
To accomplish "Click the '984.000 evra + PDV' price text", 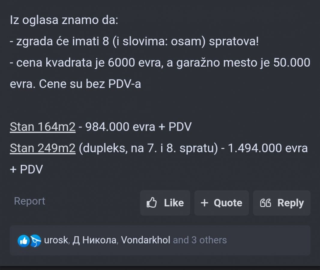I will tap(138, 127).
